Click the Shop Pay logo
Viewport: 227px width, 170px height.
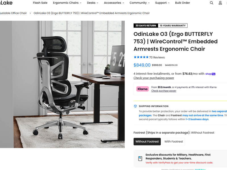click(x=210, y=74)
